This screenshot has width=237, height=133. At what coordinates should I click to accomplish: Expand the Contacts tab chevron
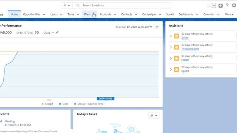pos(136,14)
